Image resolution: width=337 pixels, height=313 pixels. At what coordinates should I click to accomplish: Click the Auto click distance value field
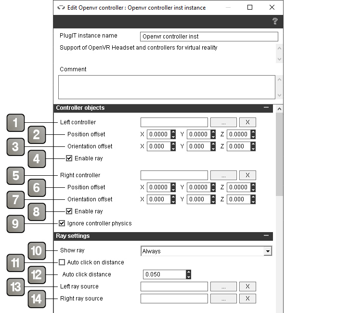(x=165, y=274)
